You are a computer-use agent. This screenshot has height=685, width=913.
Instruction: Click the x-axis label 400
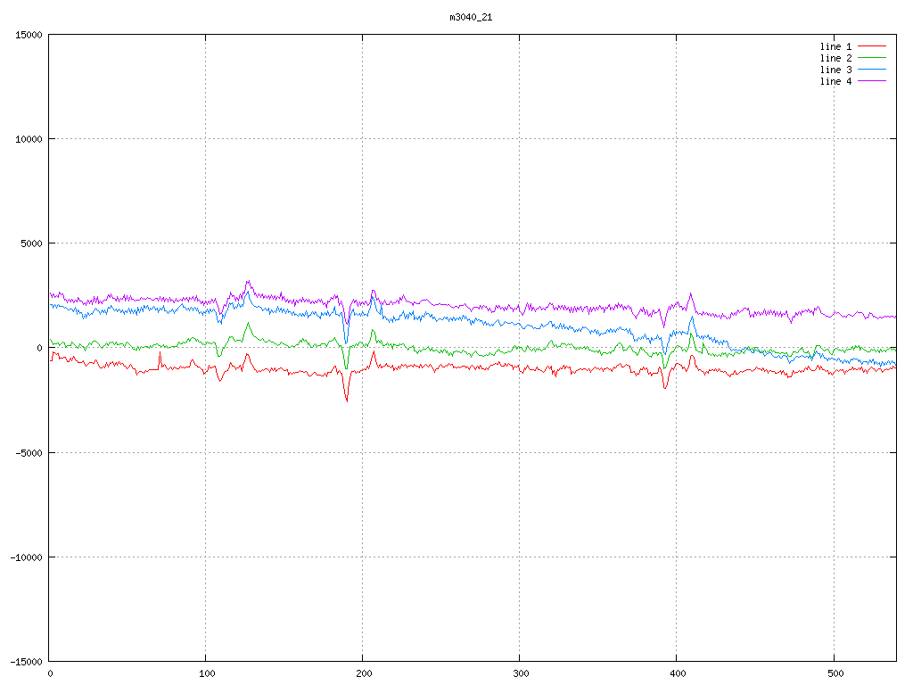coord(678,674)
